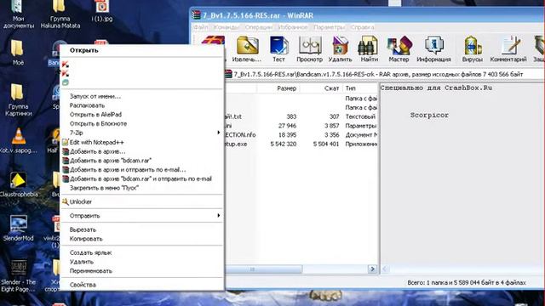Click the WinRAR window title bar
Image resolution: width=545 pixels, height=306 pixels.
tap(368, 15)
